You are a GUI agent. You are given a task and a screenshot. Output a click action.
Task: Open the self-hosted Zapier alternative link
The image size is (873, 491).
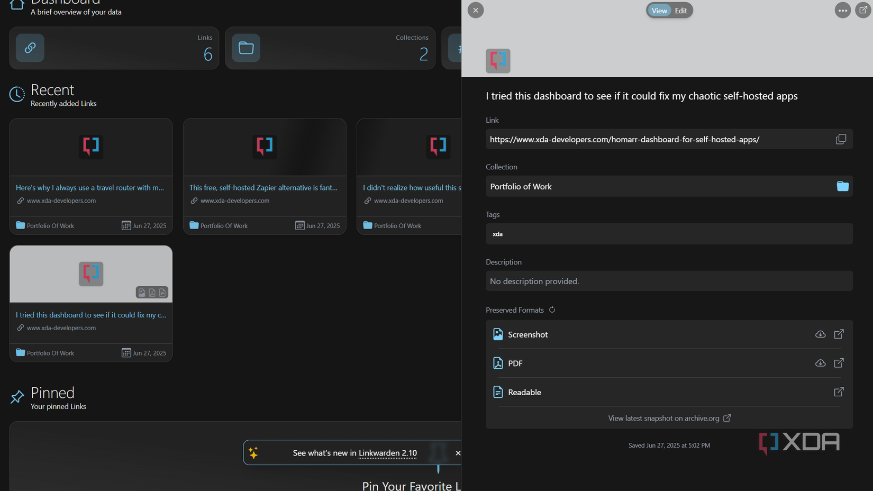click(x=263, y=188)
